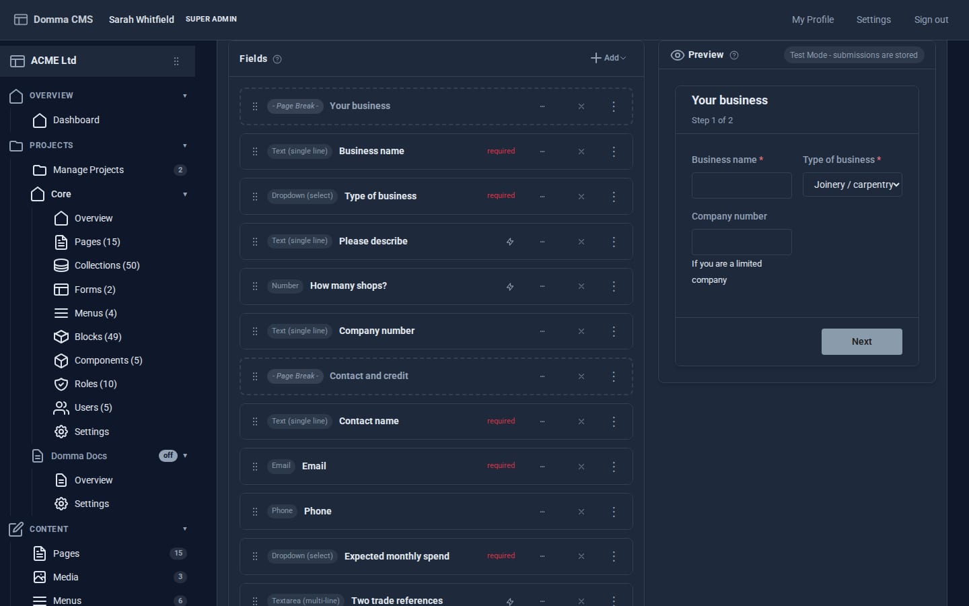The height and width of the screenshot is (606, 969).
Task: Click the help icon next to Fields
Action: coord(277,59)
